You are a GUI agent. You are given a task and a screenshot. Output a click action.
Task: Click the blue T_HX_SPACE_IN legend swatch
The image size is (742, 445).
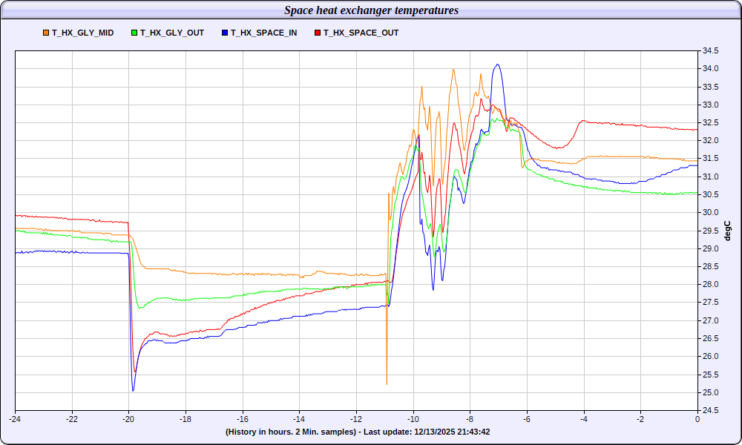(225, 33)
